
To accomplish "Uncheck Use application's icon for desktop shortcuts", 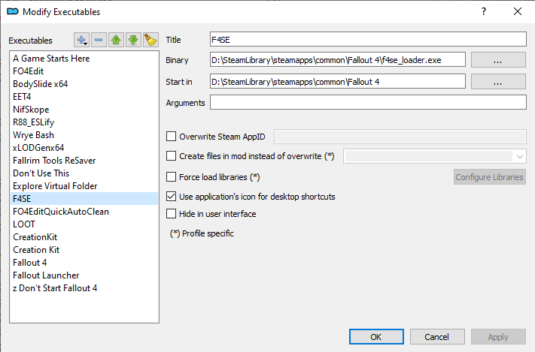I will 171,197.
